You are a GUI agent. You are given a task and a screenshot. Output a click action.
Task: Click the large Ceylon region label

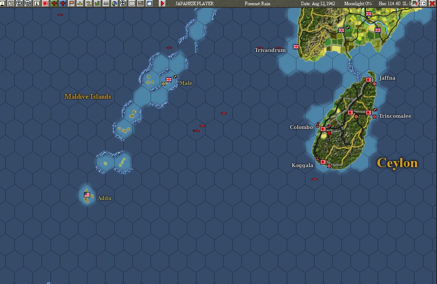(397, 163)
